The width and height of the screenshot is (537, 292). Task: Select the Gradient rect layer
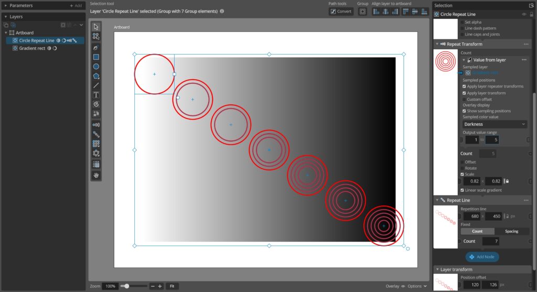(x=32, y=48)
